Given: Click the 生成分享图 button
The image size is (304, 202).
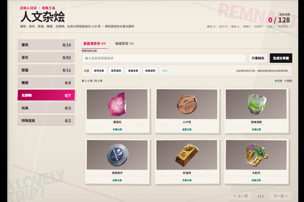Looking at the screenshot, I should pyautogui.click(x=281, y=58).
